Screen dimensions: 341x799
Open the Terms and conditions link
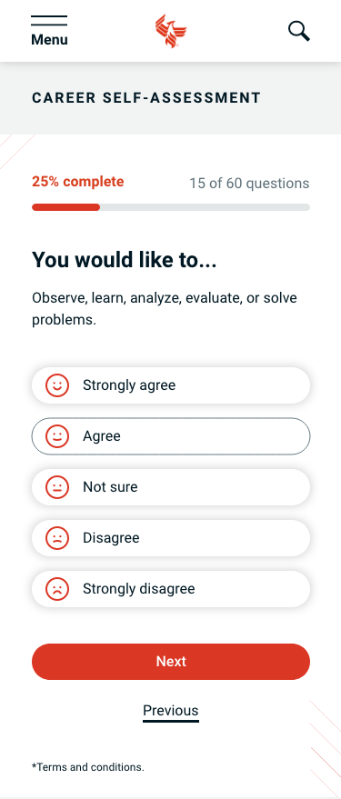88,767
